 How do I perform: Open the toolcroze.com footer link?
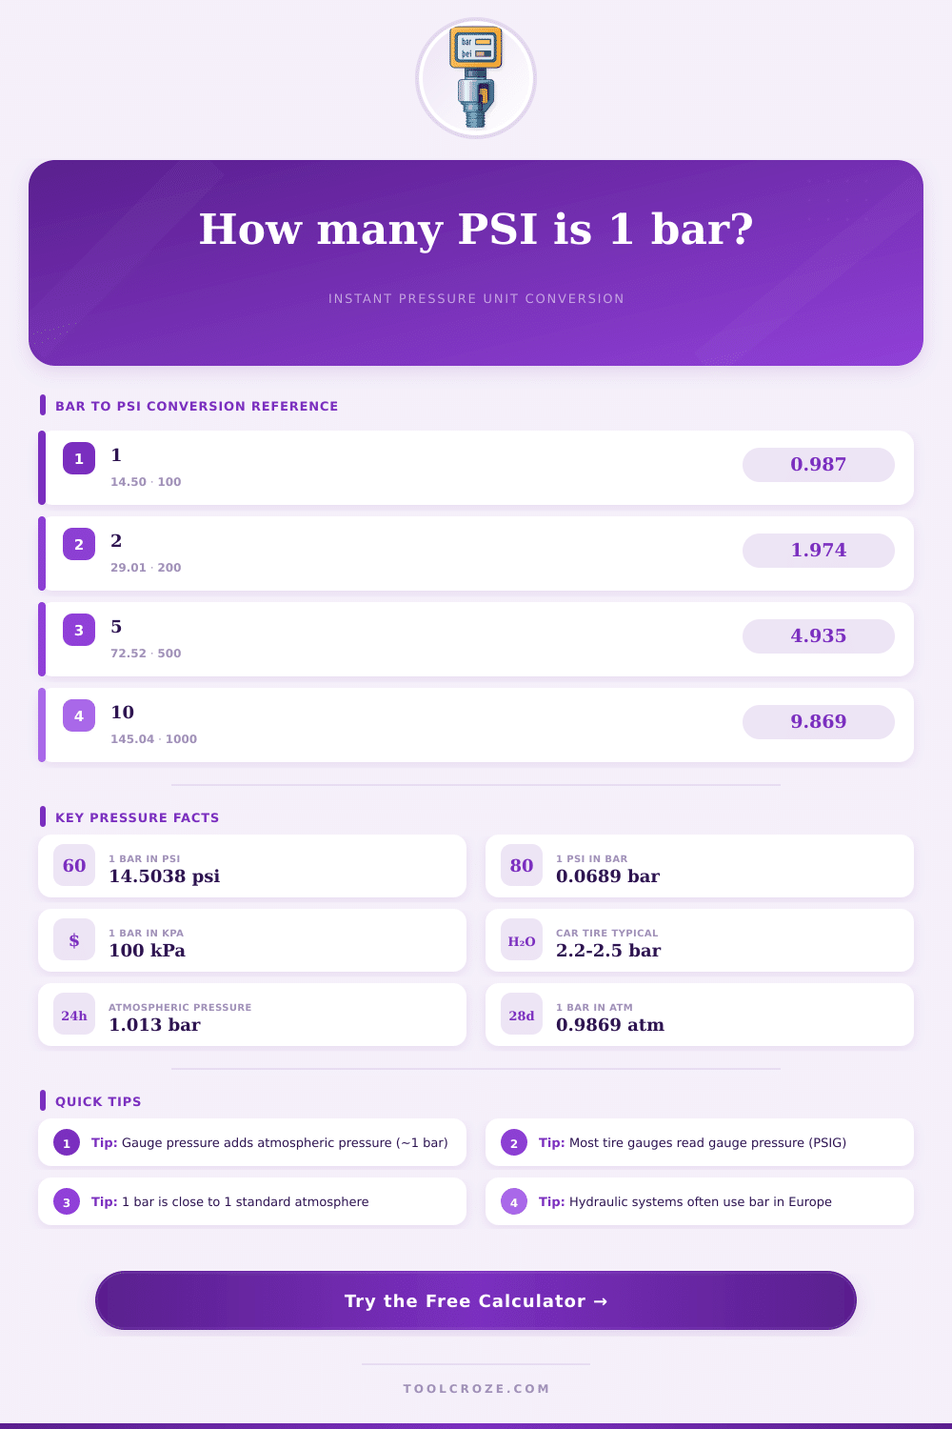pos(476,1388)
